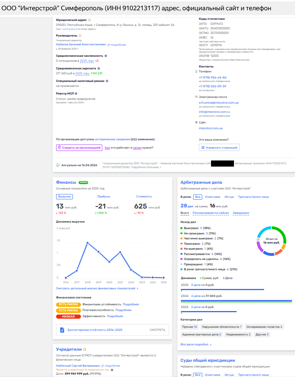Click phone number +7 (978) 936-64-84
Image resolution: width=295 pixels, height=377 pixels.
[x=212, y=77]
